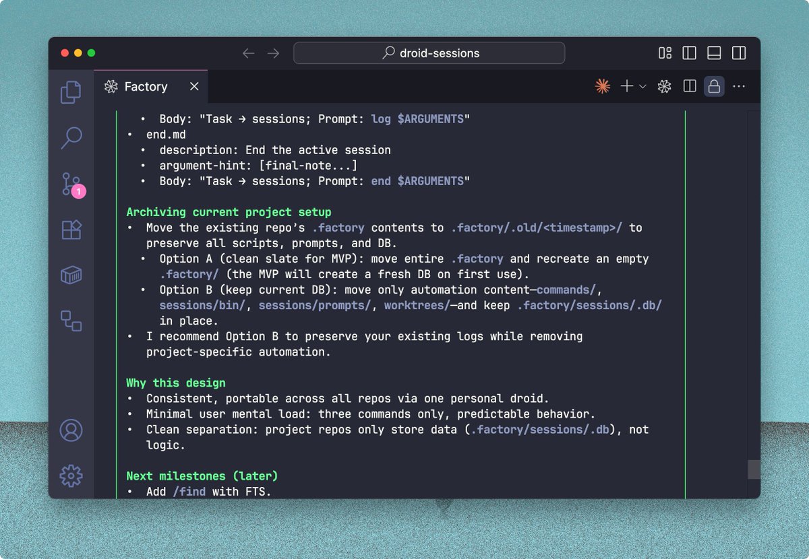Toggle the secondary side bar
Image resolution: width=809 pixels, height=559 pixels.
(739, 53)
